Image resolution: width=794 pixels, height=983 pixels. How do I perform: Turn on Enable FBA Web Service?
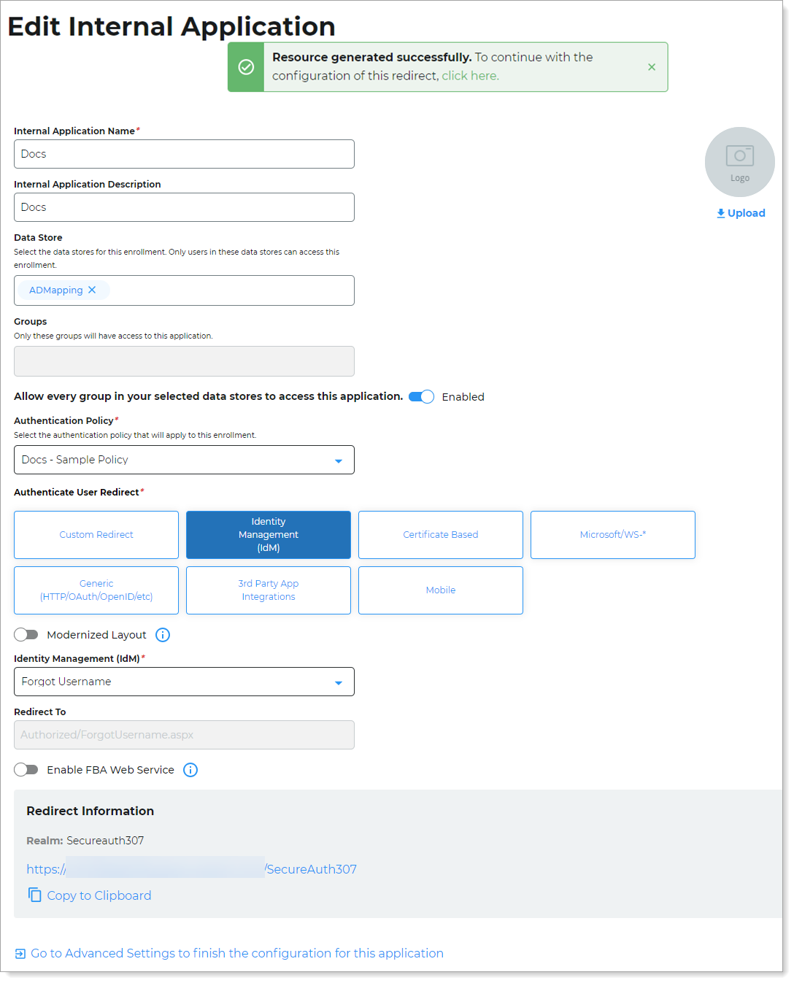tap(26, 770)
